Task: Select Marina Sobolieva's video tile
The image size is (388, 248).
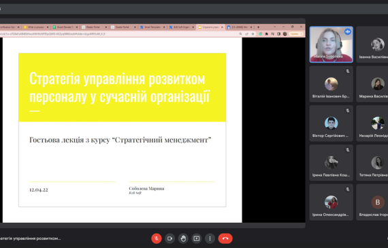Action: pos(331,44)
